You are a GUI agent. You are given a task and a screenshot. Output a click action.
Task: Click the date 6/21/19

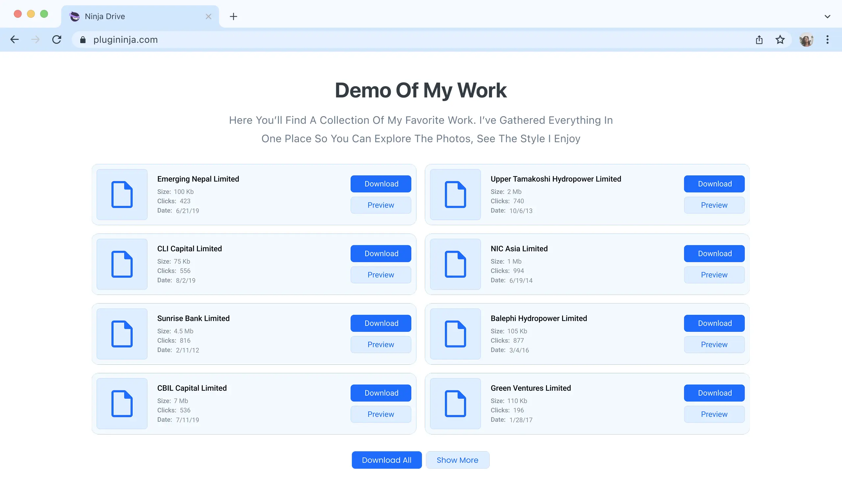pos(187,210)
